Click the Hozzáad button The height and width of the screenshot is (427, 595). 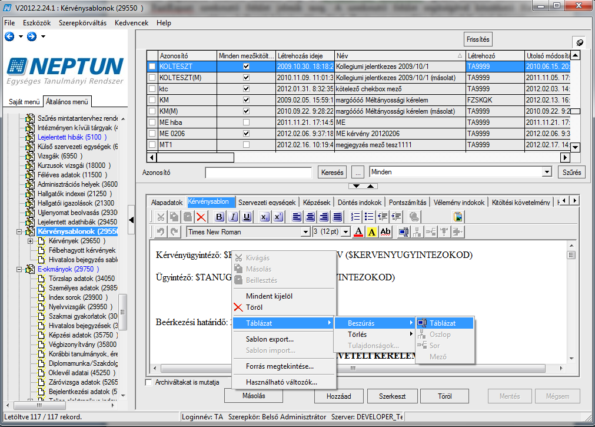339,396
